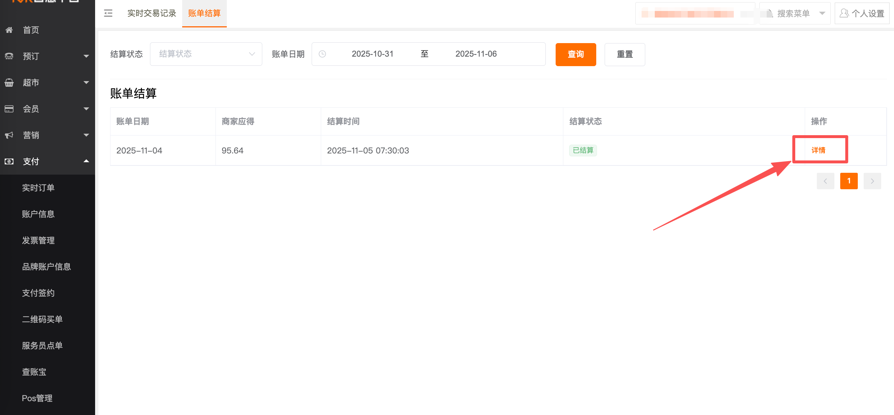Click the start date 2025-10-31 field
894x415 pixels.
pyautogui.click(x=372, y=54)
